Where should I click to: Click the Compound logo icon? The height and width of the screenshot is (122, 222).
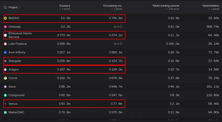point(5,95)
